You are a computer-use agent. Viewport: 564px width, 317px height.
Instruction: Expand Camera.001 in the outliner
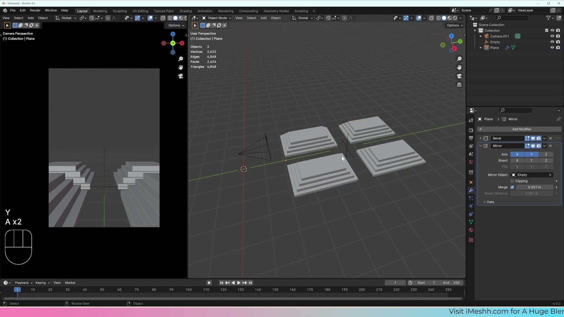[481, 36]
